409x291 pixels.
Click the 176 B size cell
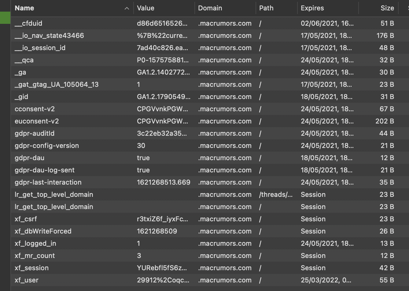[x=385, y=36]
